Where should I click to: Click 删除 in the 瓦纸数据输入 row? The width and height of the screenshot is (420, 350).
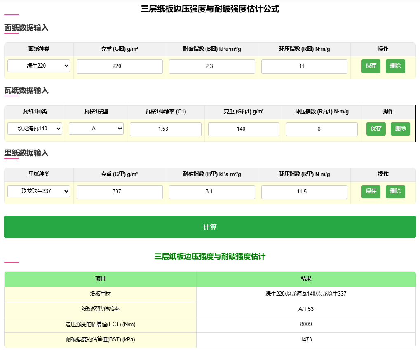(x=400, y=129)
